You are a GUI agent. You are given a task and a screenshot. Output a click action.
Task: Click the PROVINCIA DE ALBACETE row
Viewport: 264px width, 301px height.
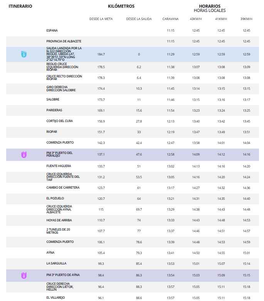coord(133,41)
